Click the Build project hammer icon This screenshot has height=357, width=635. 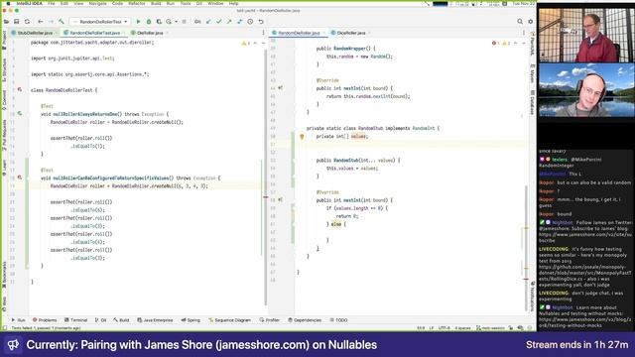pyautogui.click(x=62, y=22)
